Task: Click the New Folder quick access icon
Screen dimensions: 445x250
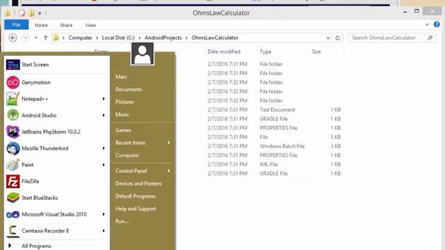Action: coord(31,13)
